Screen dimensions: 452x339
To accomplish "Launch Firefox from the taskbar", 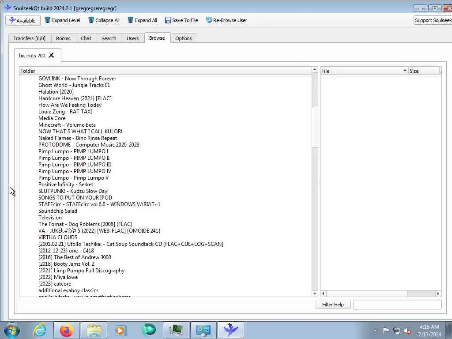I will 67,330.
